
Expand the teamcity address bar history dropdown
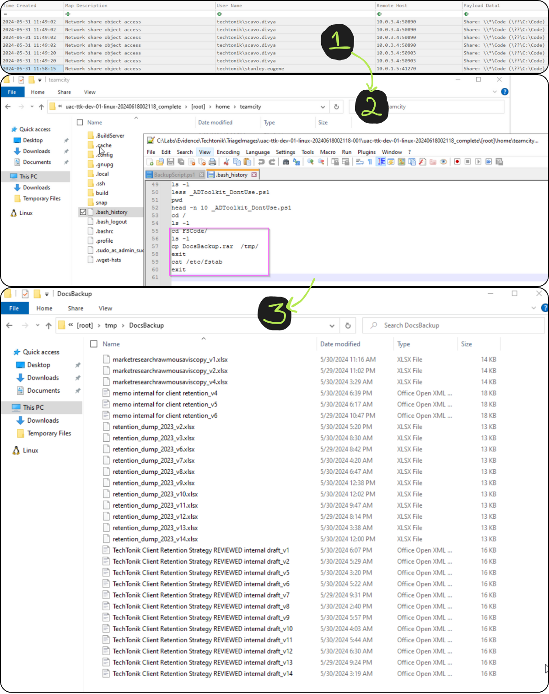323,107
